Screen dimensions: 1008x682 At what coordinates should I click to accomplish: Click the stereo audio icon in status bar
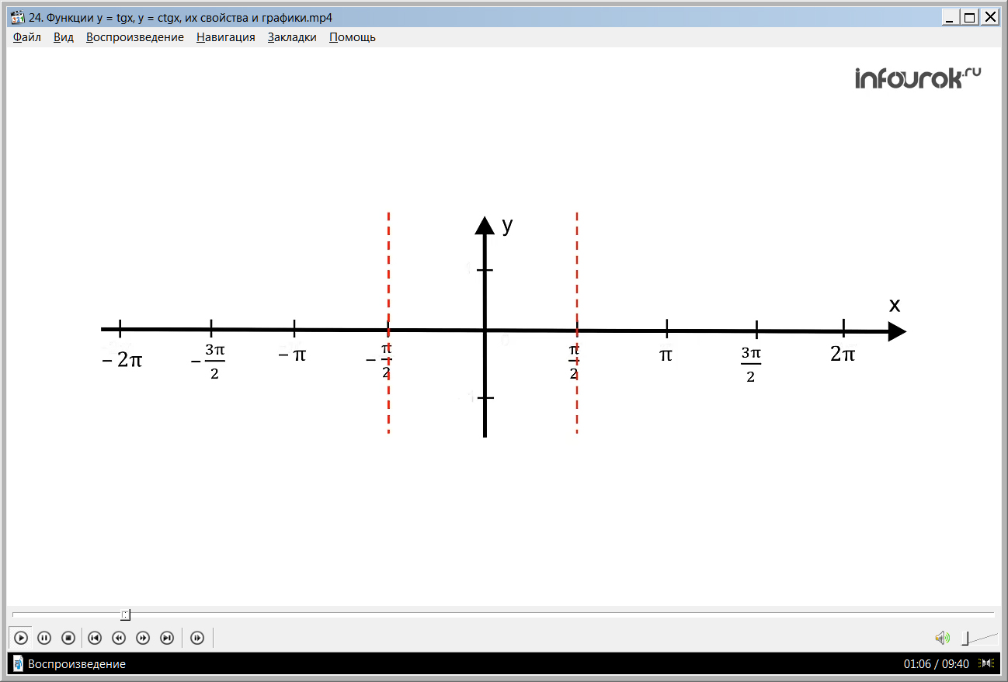pos(986,663)
